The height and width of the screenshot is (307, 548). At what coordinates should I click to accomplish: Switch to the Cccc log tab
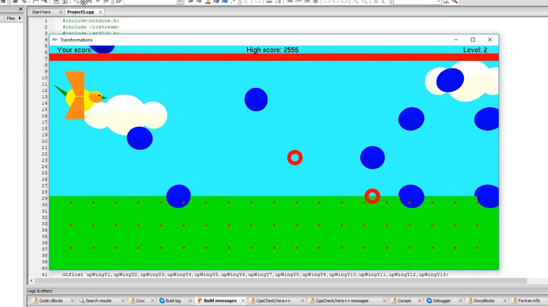(140, 301)
